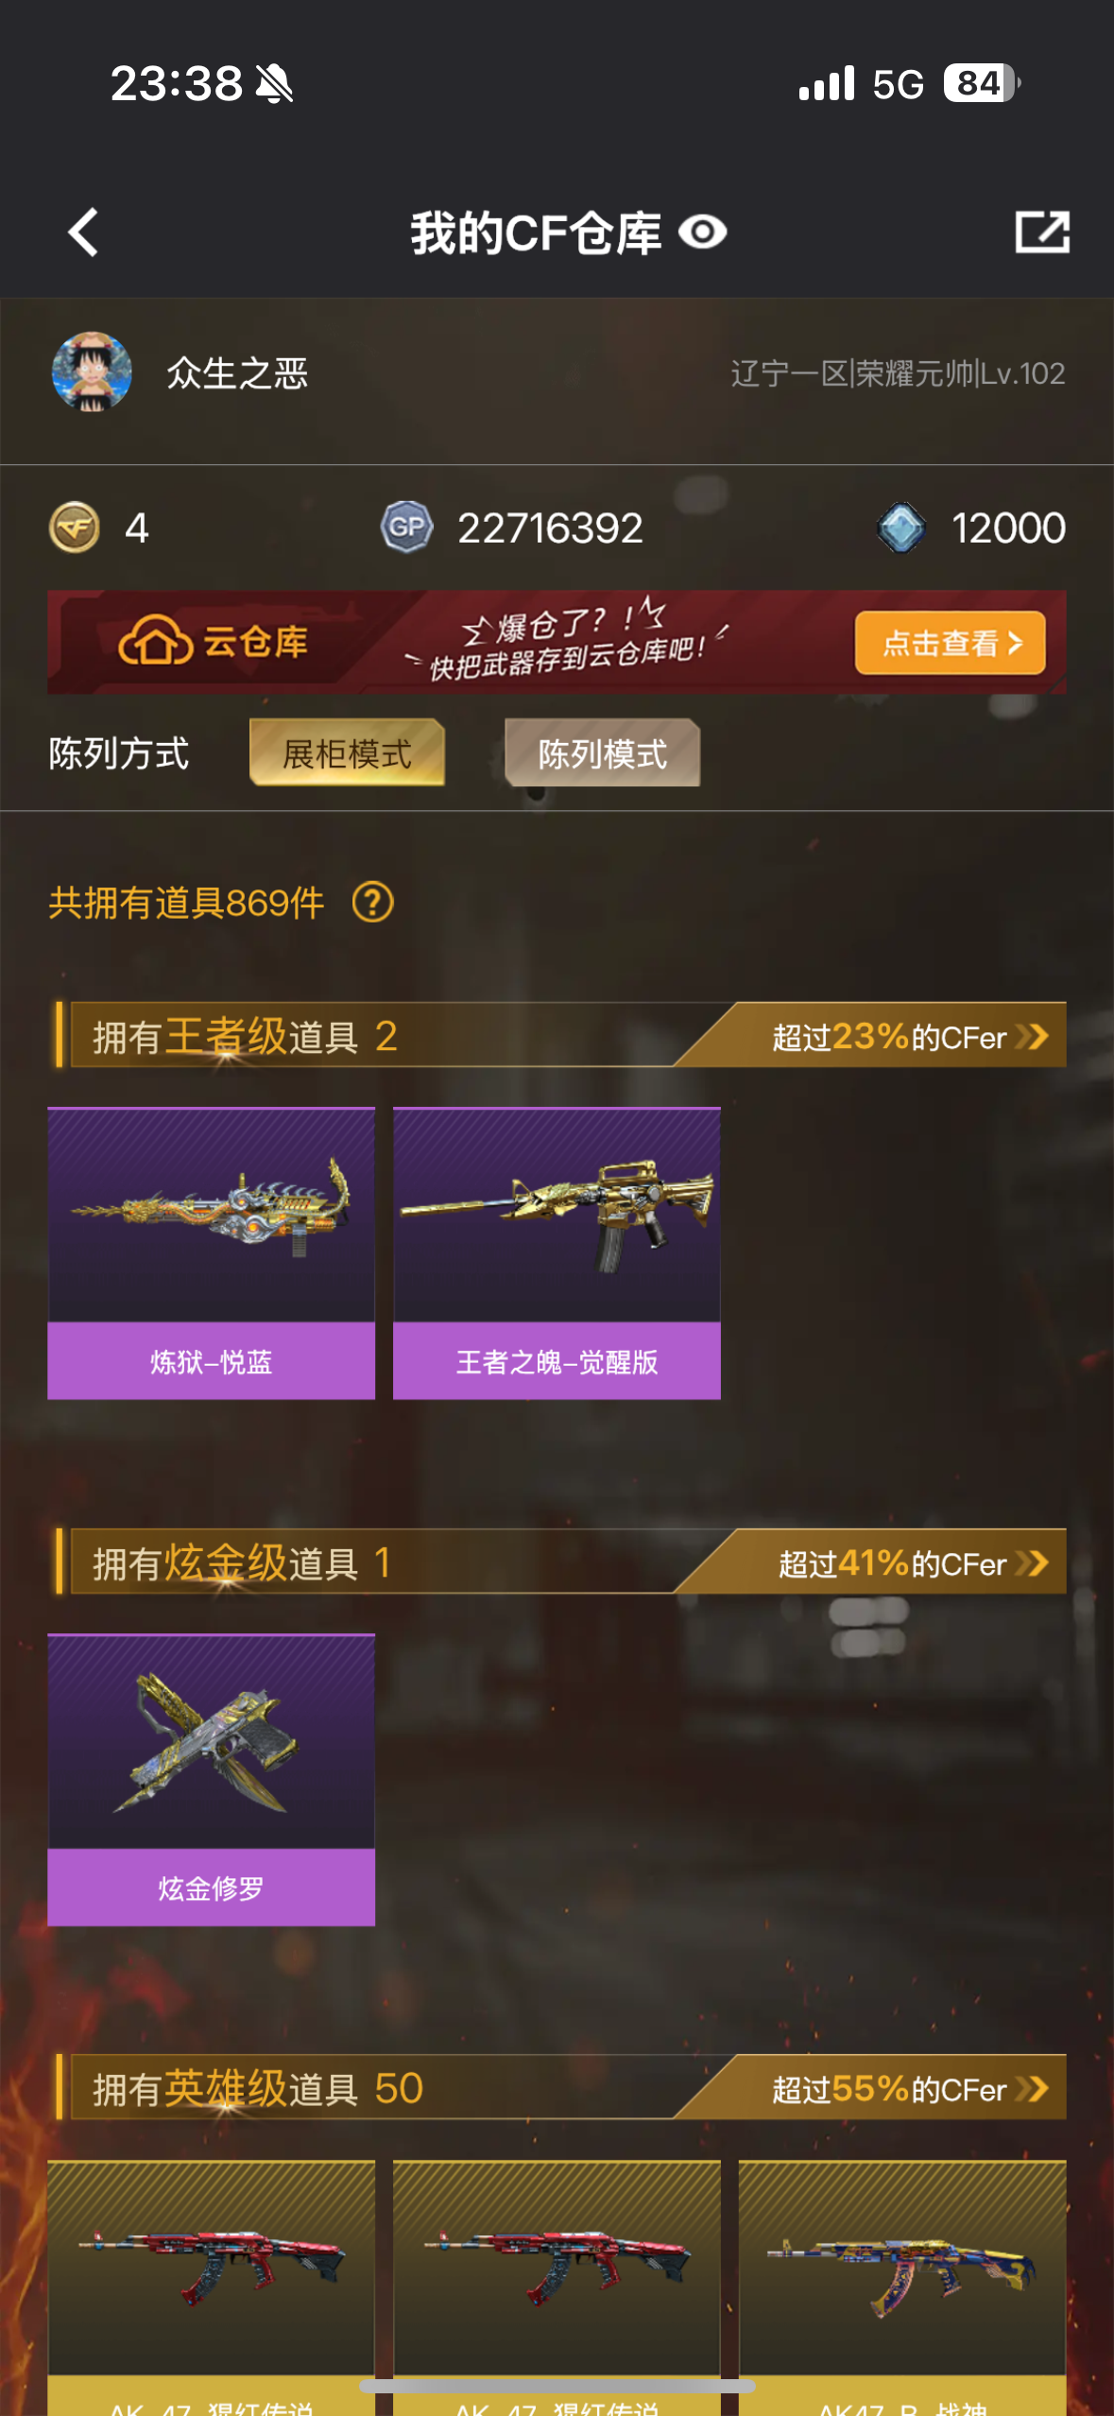Tap the GP currency icon
The width and height of the screenshot is (1114, 2416).
[407, 527]
